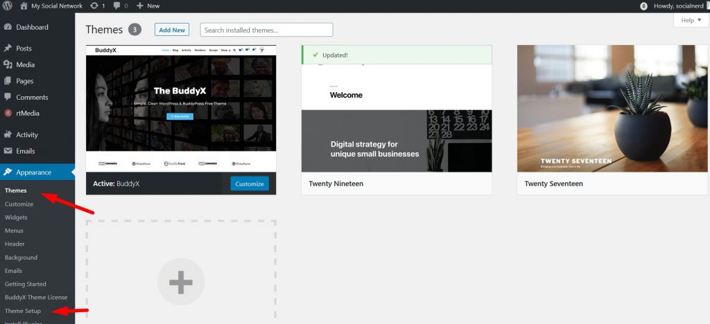This screenshot has width=710, height=324.
Task: Click the Activity icon in sidebar
Action: click(x=8, y=135)
